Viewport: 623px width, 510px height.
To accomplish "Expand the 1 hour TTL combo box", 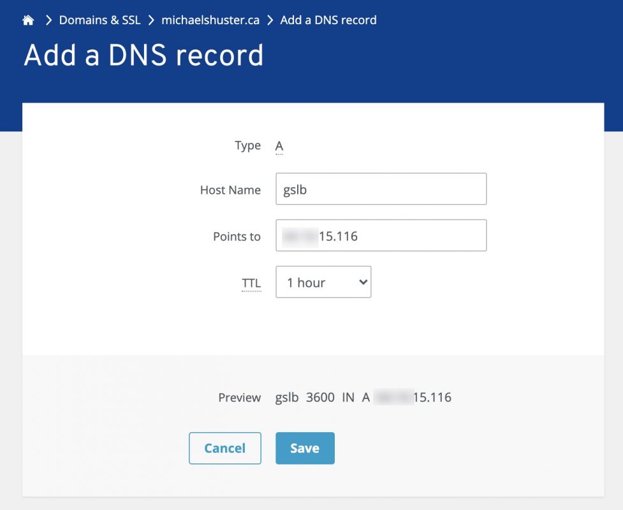I will pos(323,282).
